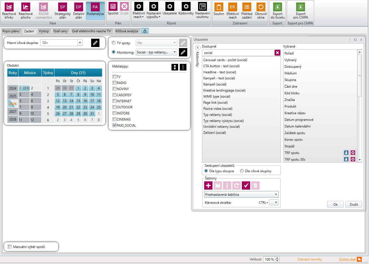Image resolution: width=369 pixels, height=264 pixels.
Task: Expand the Hlavní cílová skupina dropdown
Action: click(x=80, y=43)
